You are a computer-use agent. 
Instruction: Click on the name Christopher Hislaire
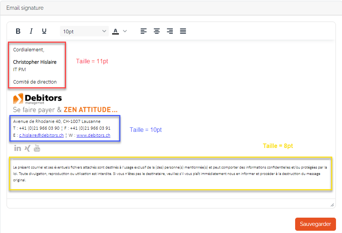pos(35,62)
